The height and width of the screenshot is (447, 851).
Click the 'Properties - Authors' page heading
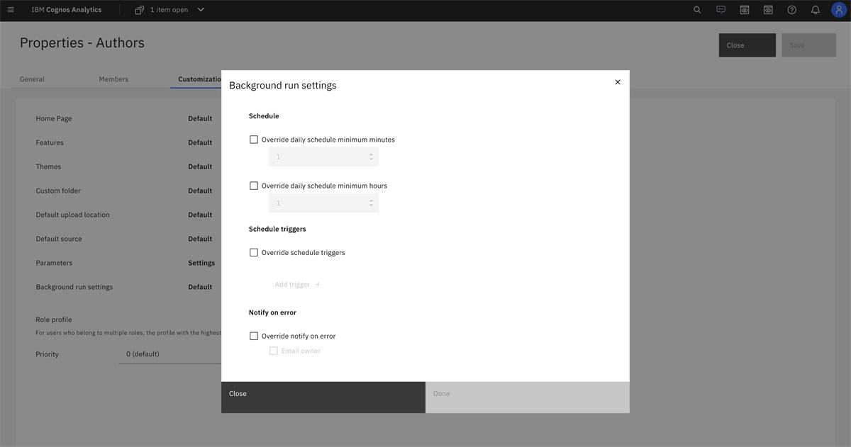coord(82,43)
